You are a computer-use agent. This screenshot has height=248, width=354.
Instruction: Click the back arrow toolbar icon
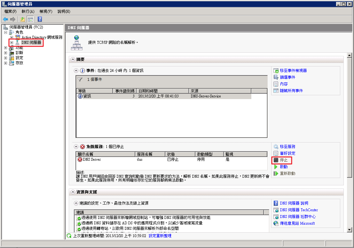pos(5,19)
